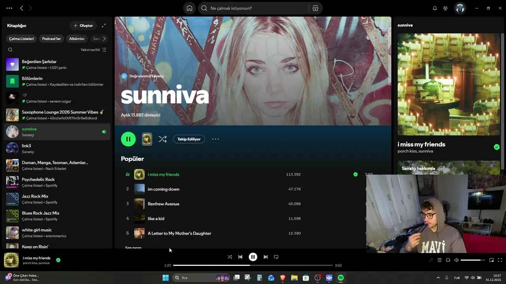The height and width of the screenshot is (284, 506).
Task: Open Psychedelic Rock playlist
Action: [x=57, y=182]
